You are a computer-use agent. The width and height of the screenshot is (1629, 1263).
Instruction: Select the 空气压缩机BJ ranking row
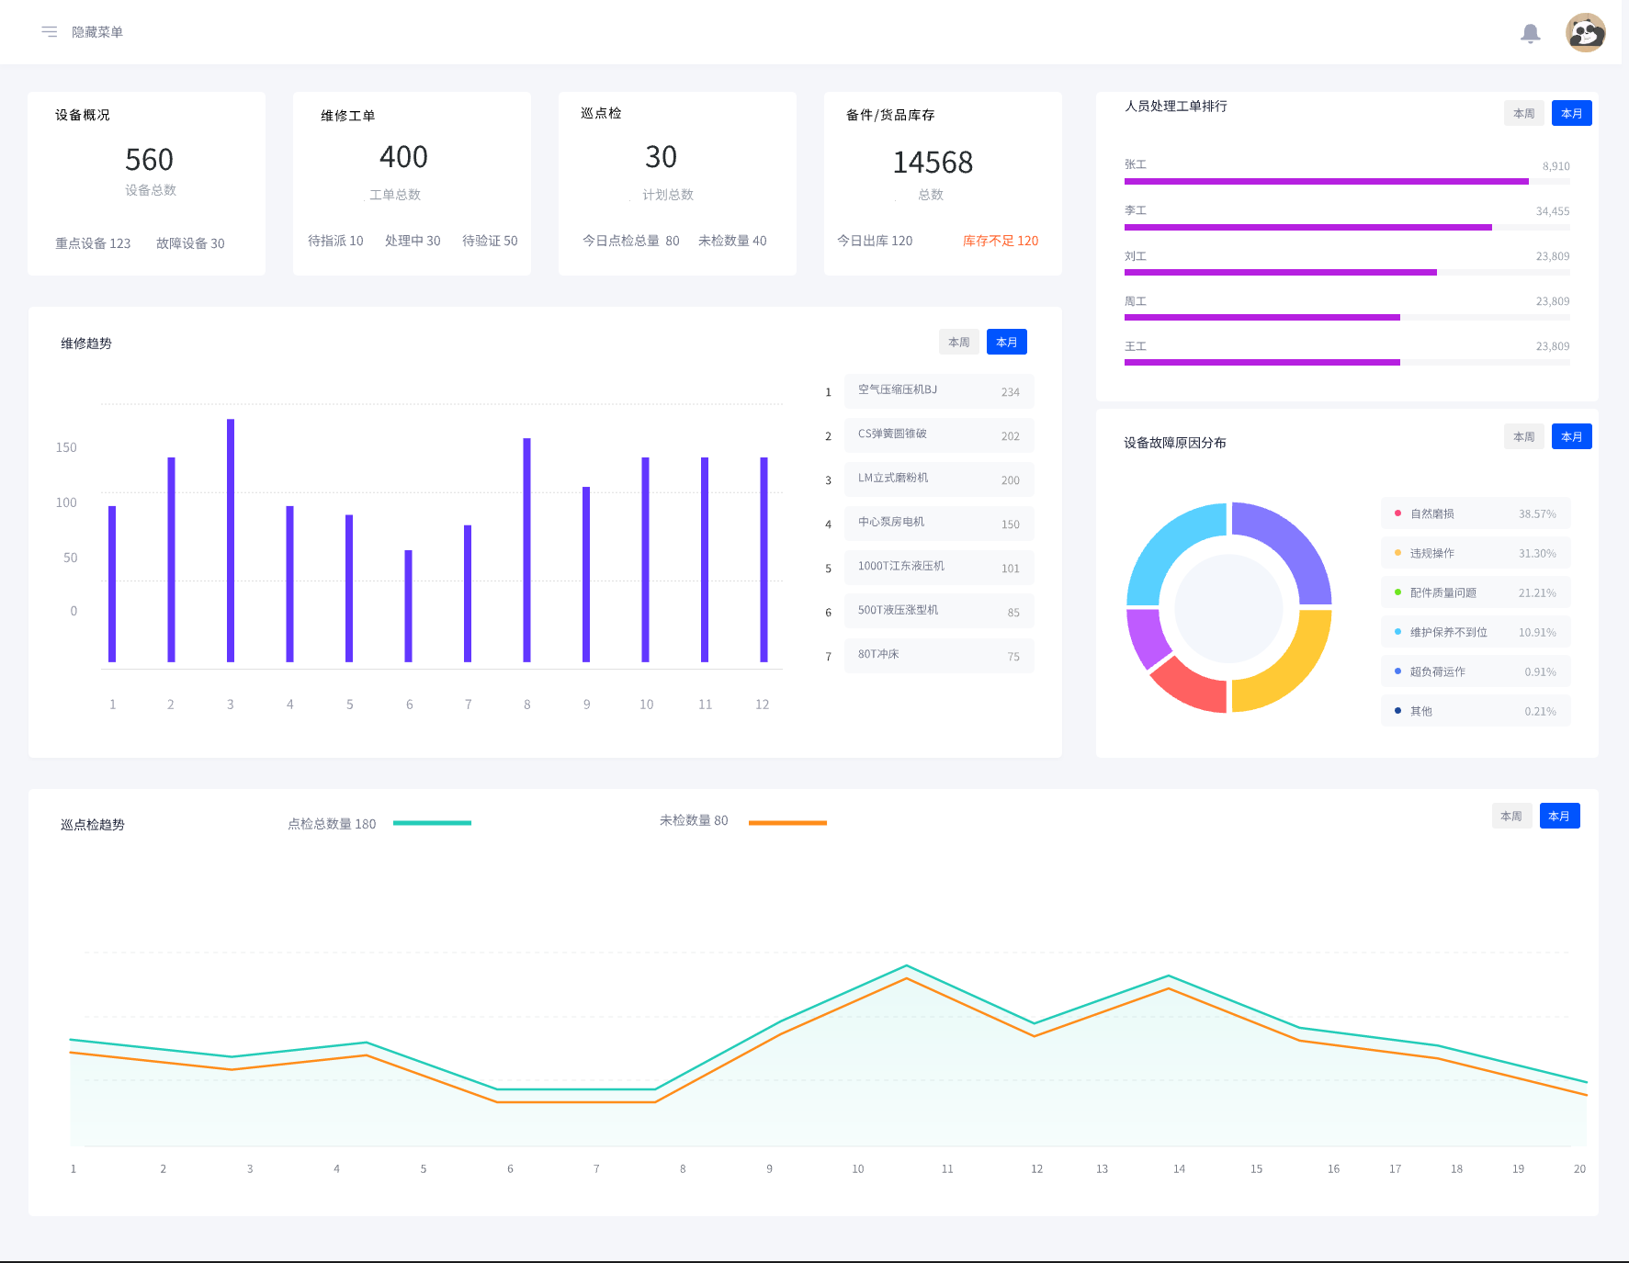click(938, 391)
